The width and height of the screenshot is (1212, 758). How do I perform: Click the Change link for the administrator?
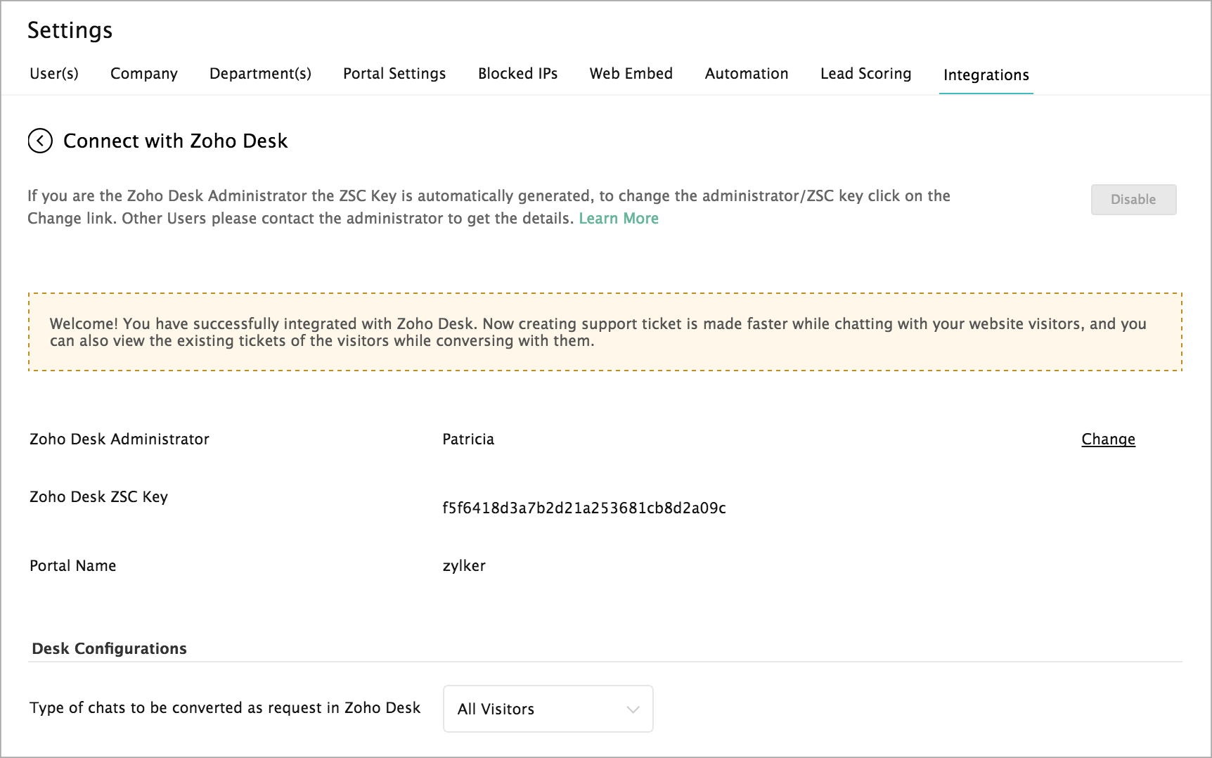(1108, 439)
